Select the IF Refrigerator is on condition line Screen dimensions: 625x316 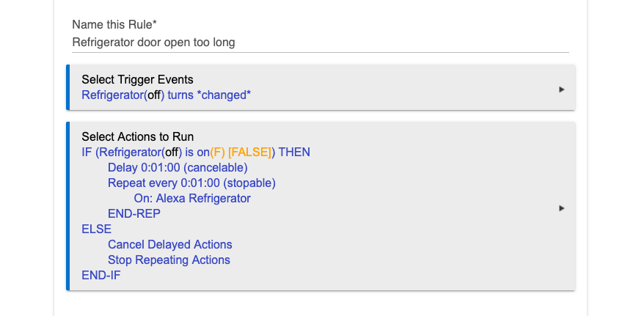[196, 153]
